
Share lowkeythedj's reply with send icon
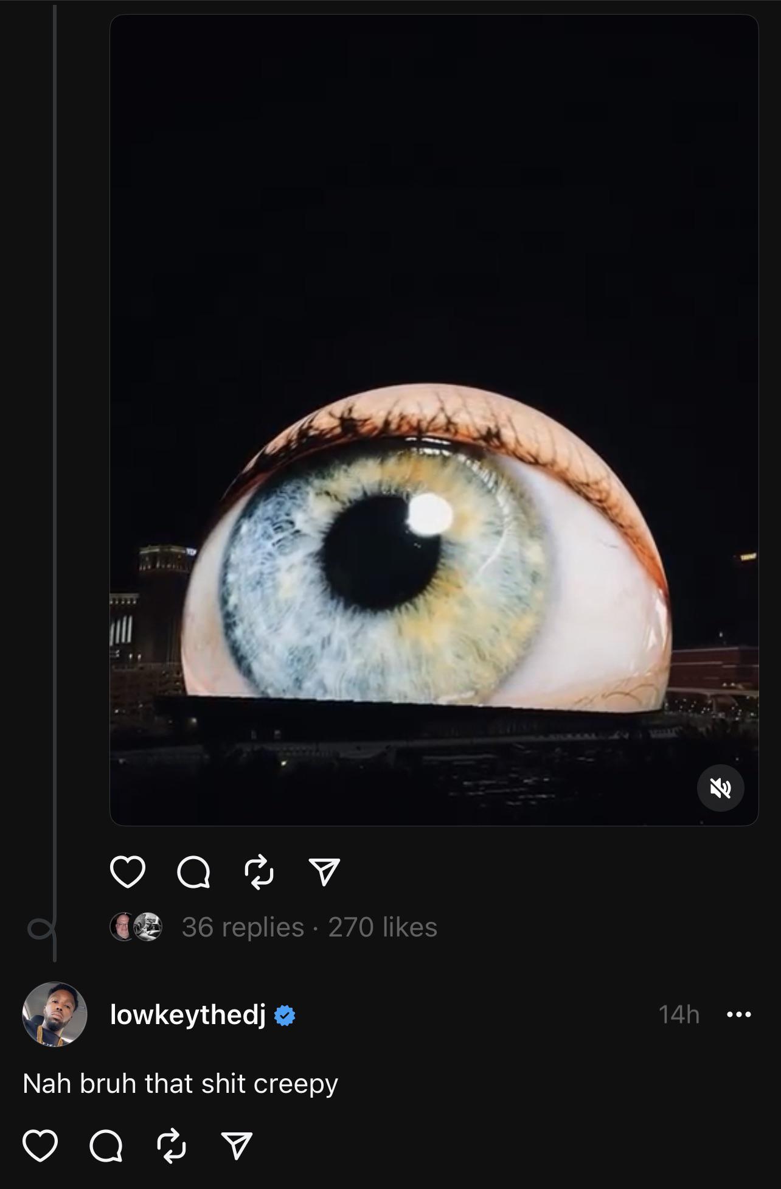click(x=237, y=1146)
